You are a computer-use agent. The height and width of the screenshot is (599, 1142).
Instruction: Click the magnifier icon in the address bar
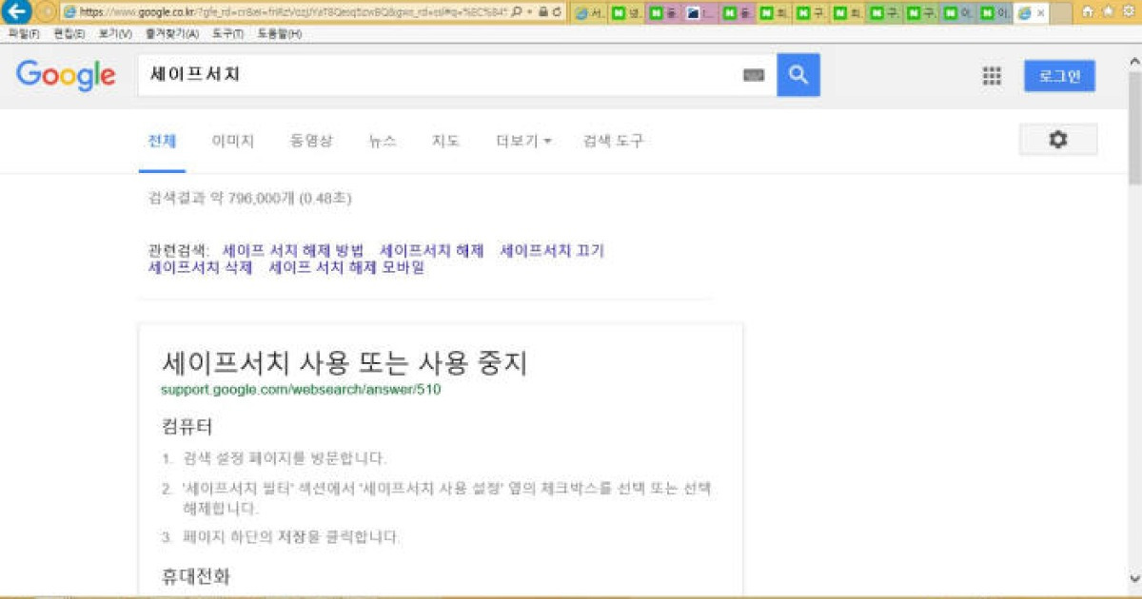[517, 12]
